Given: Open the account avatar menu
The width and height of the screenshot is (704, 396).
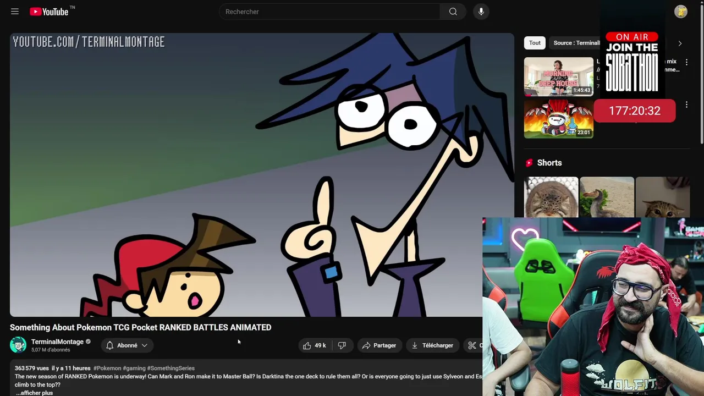Looking at the screenshot, I should point(681,12).
